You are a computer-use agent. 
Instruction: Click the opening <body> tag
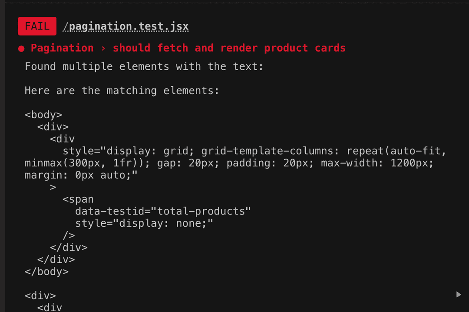coord(43,115)
